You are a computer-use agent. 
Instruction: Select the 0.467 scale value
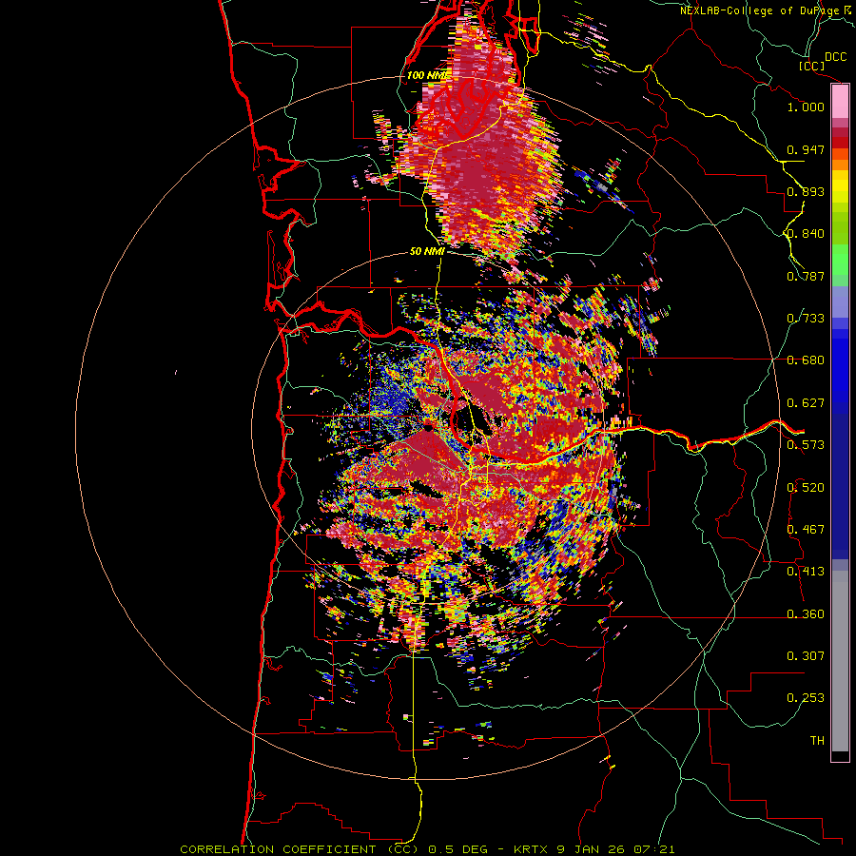(x=806, y=530)
